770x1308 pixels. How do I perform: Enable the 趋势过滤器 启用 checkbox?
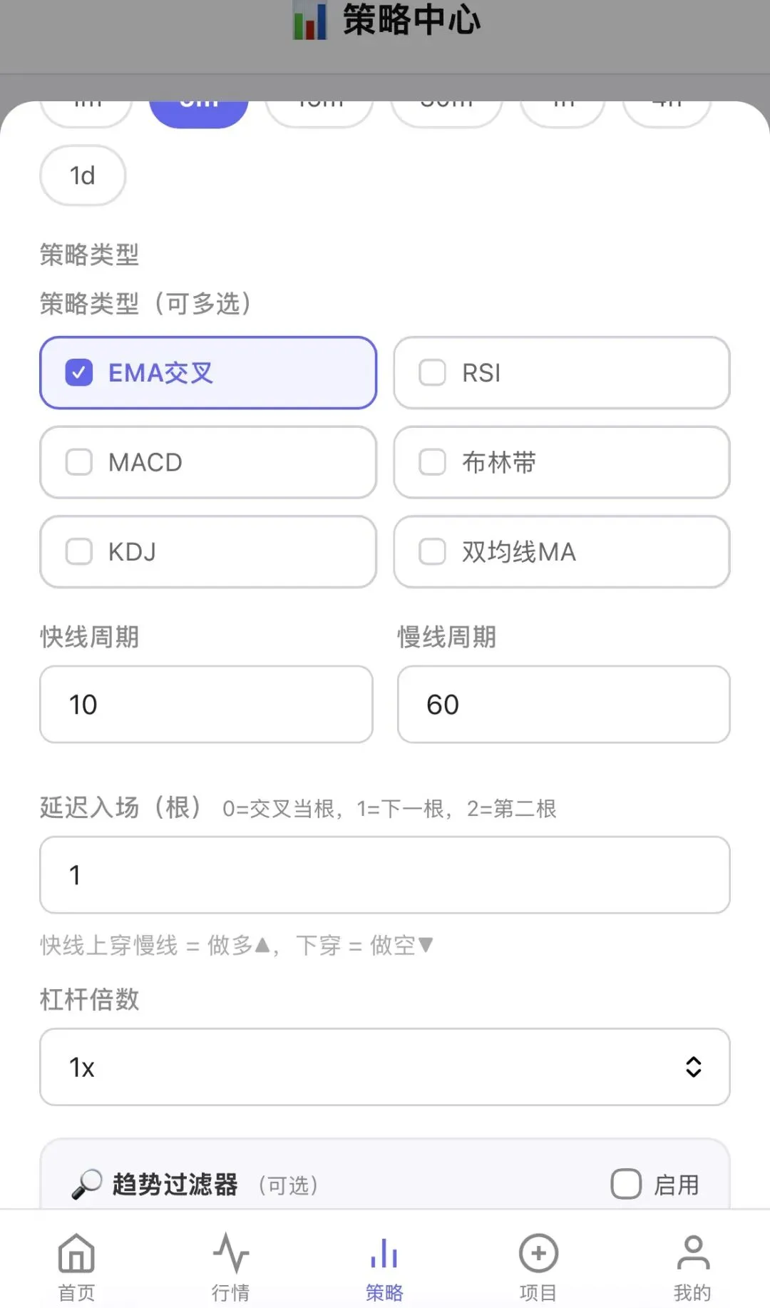626,1184
